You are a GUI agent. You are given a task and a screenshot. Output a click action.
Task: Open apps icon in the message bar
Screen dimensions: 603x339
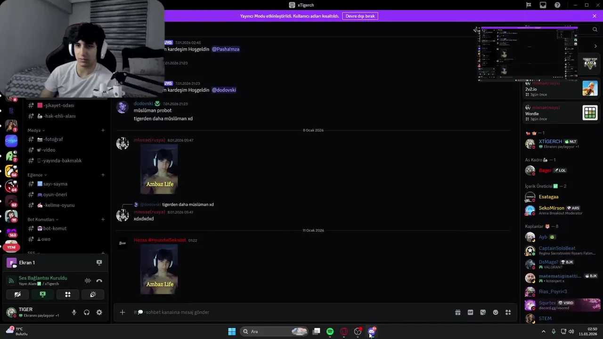pos(508,312)
